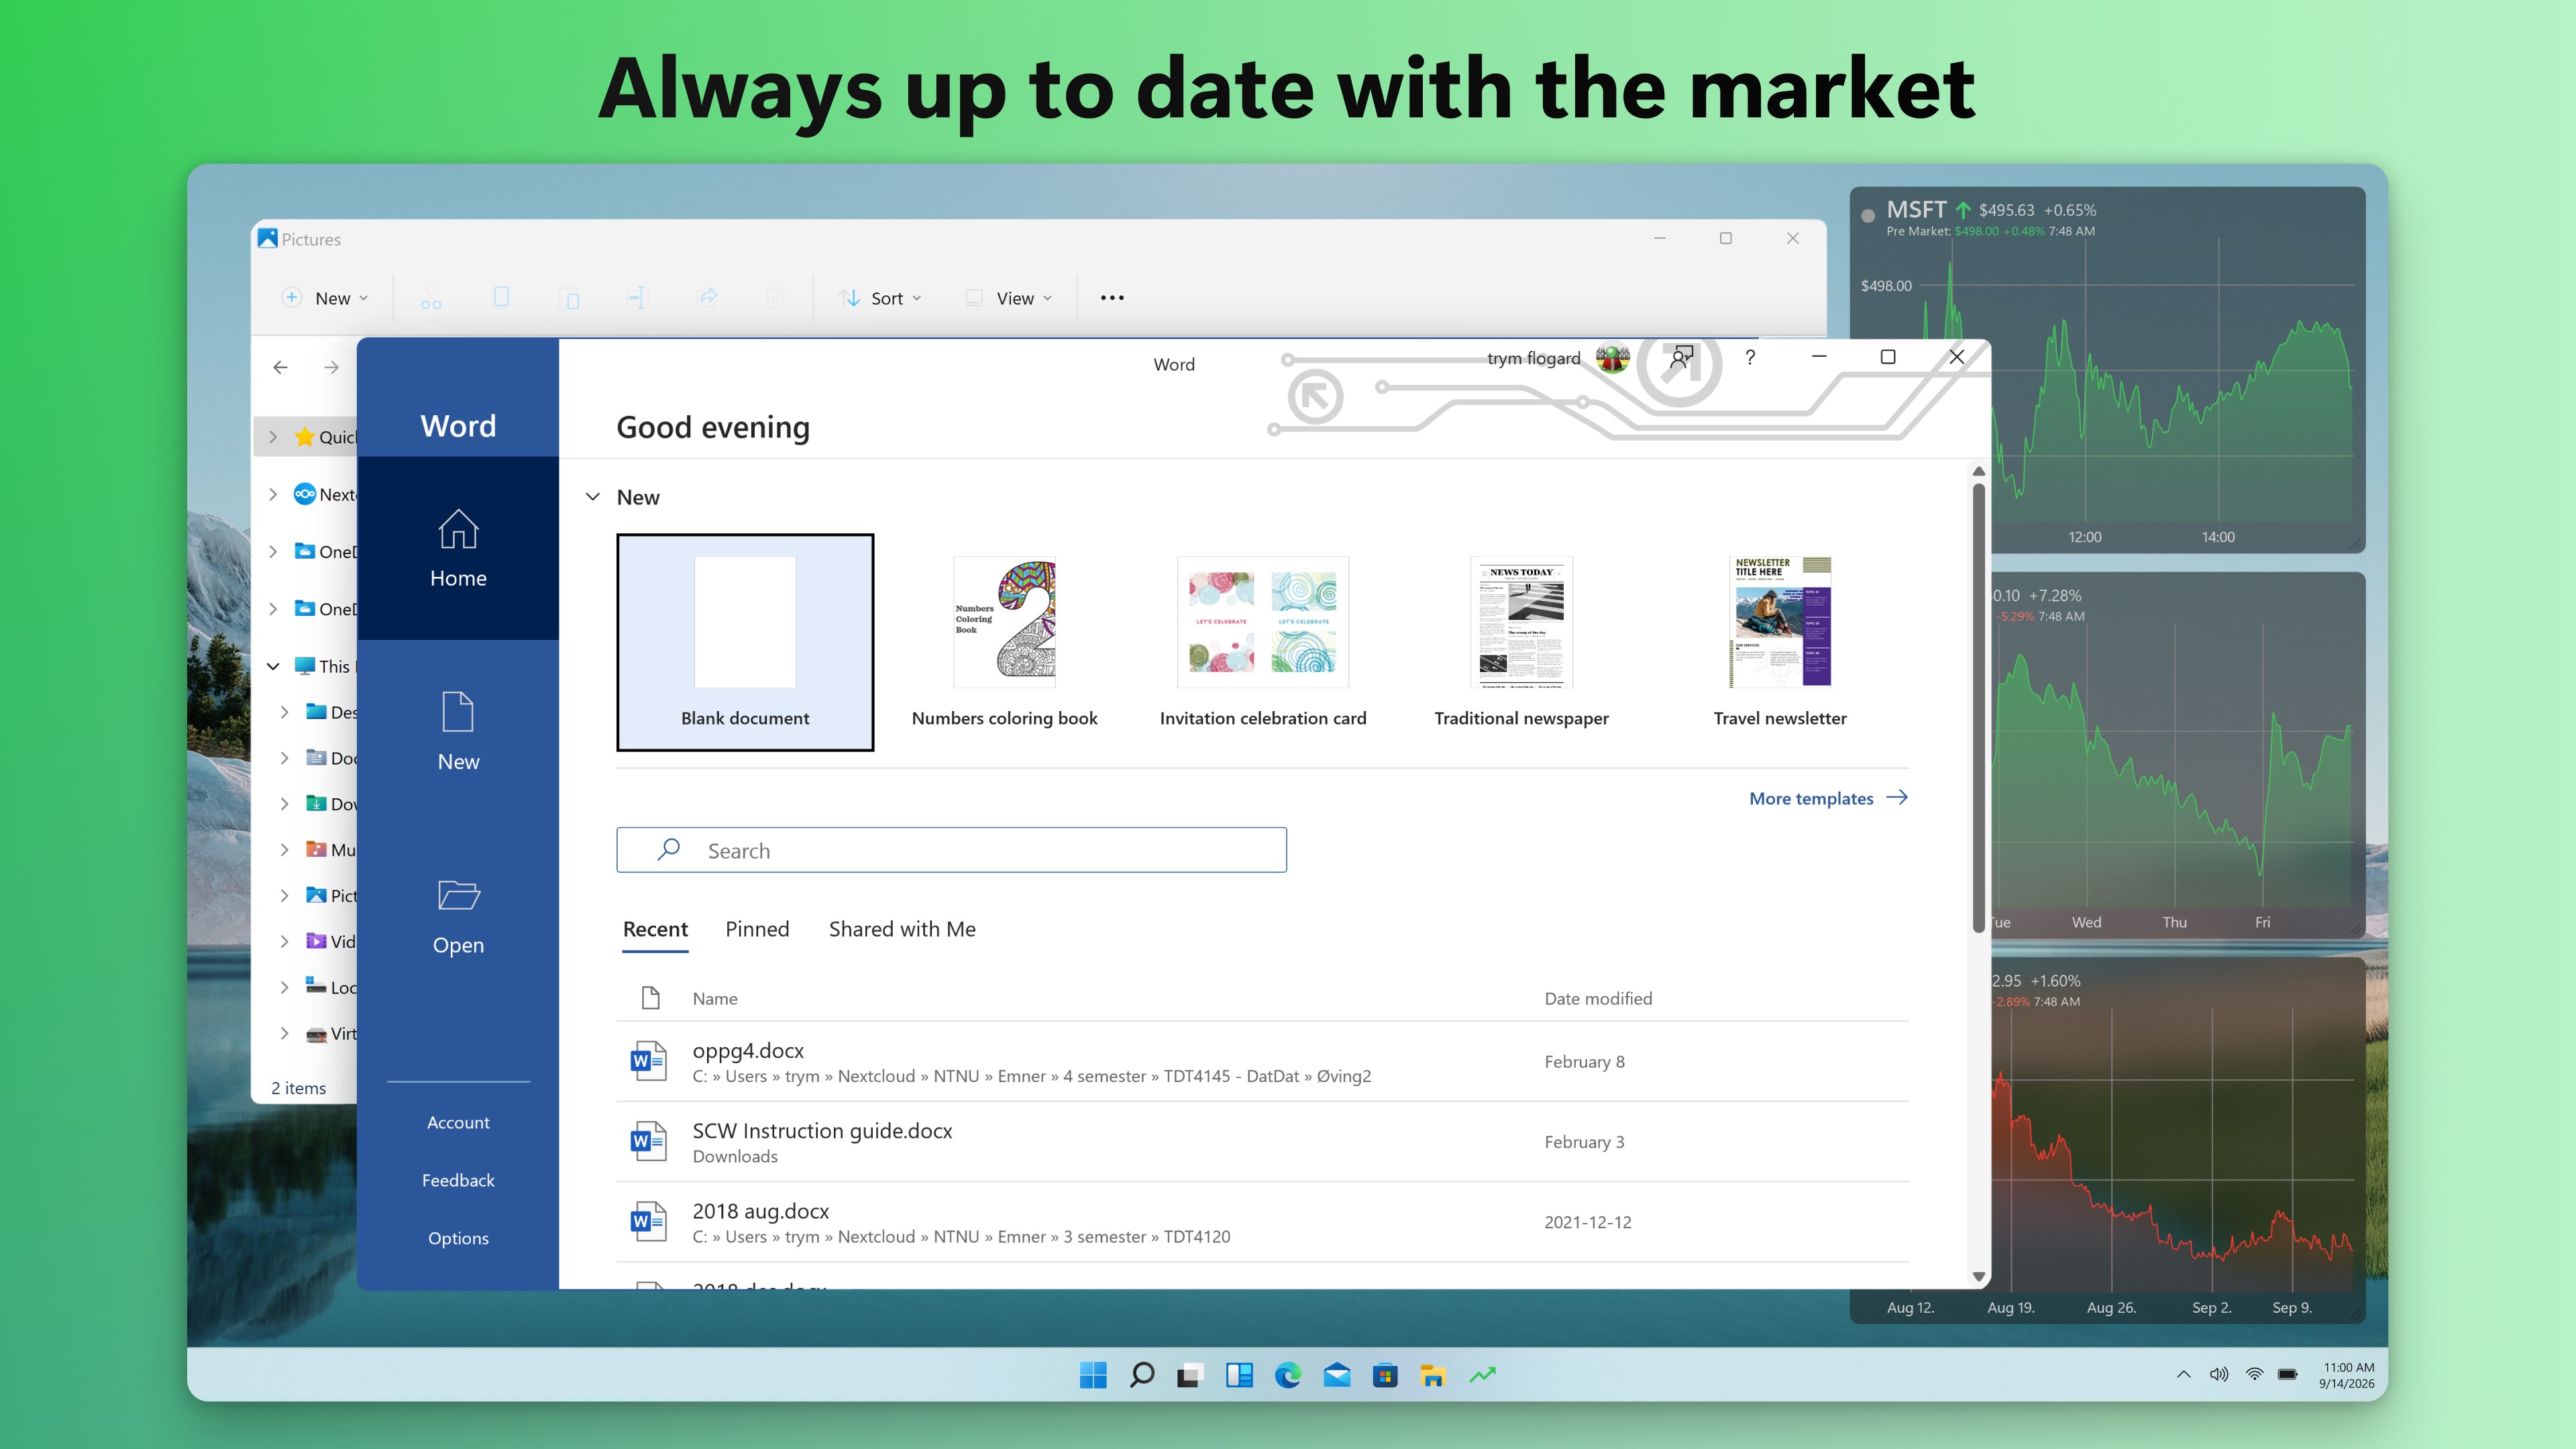This screenshot has width=2576, height=1449.
Task: Open the New page icon in Word sidebar
Action: point(458,713)
